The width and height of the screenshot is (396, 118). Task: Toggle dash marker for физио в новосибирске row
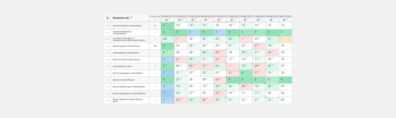[x=108, y=80]
